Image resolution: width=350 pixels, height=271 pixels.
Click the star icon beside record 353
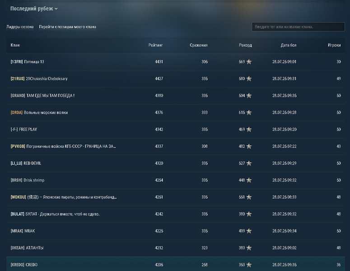tap(249, 265)
